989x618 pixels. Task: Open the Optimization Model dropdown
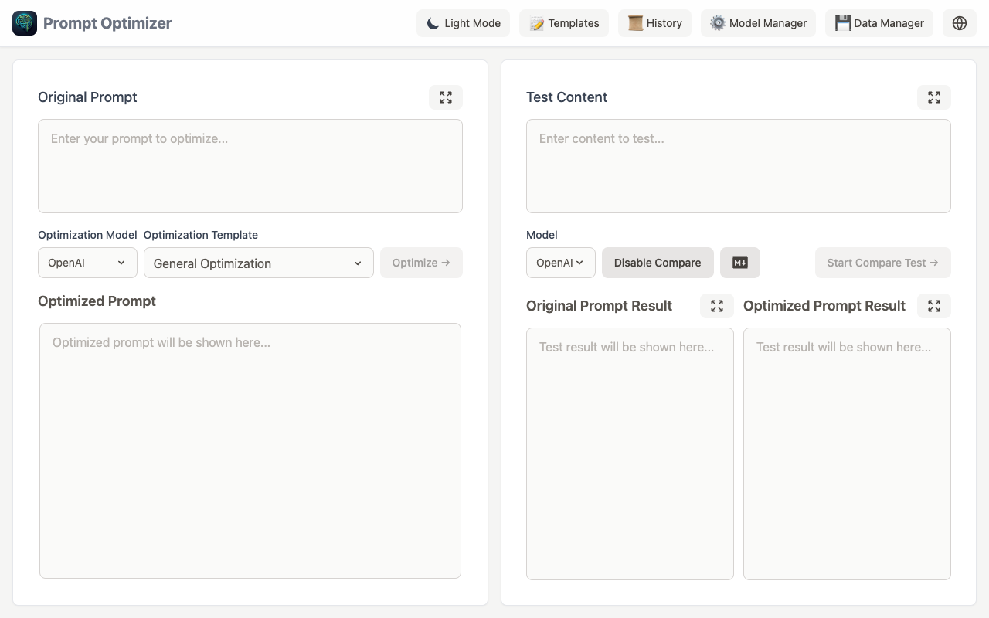click(x=87, y=263)
